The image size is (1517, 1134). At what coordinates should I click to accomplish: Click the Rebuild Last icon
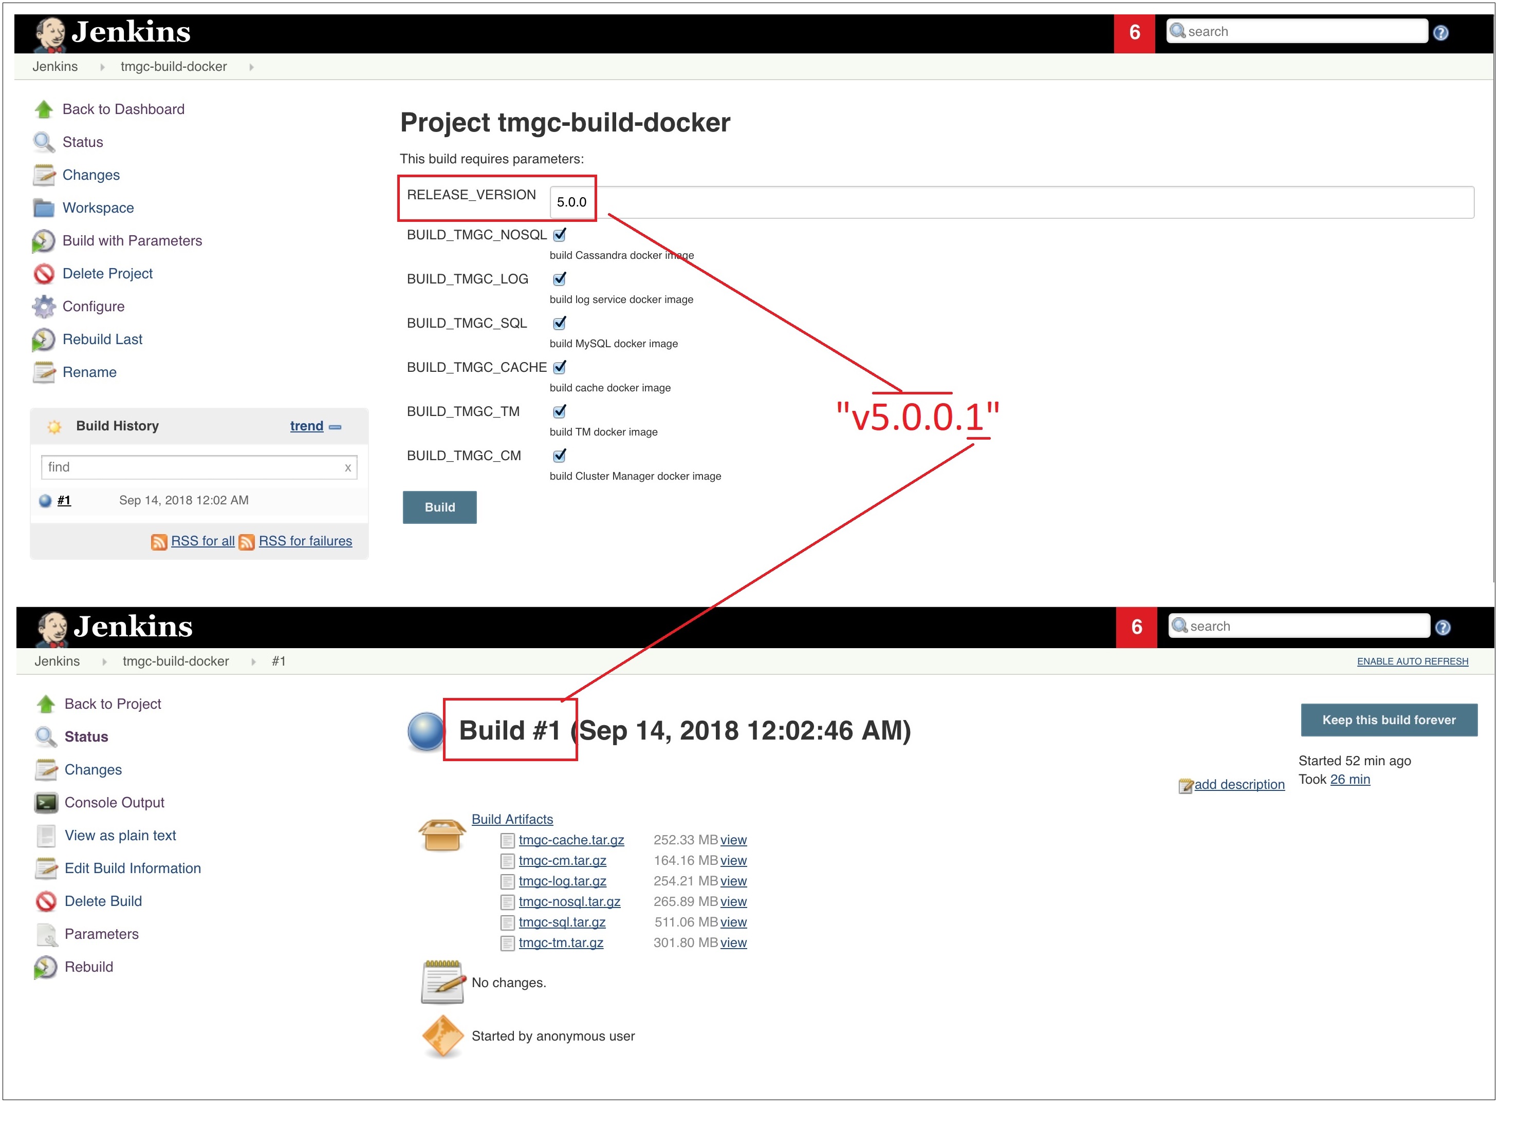44,340
